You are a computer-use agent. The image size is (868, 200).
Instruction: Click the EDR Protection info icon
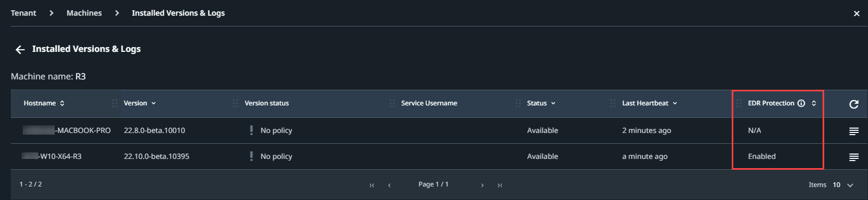pos(801,103)
